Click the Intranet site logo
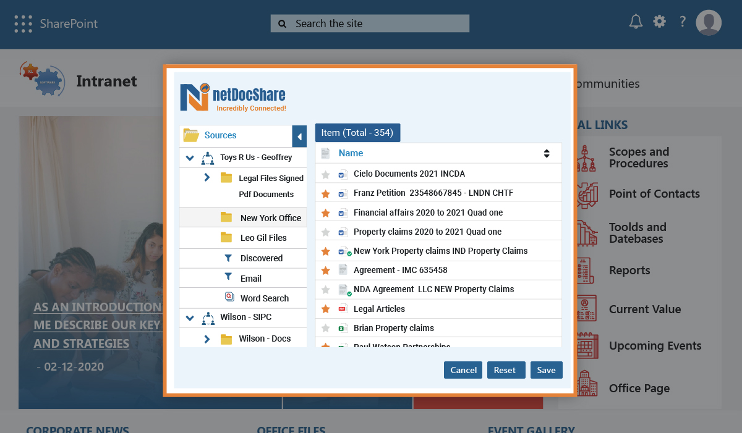This screenshot has height=433, width=742. [x=41, y=78]
